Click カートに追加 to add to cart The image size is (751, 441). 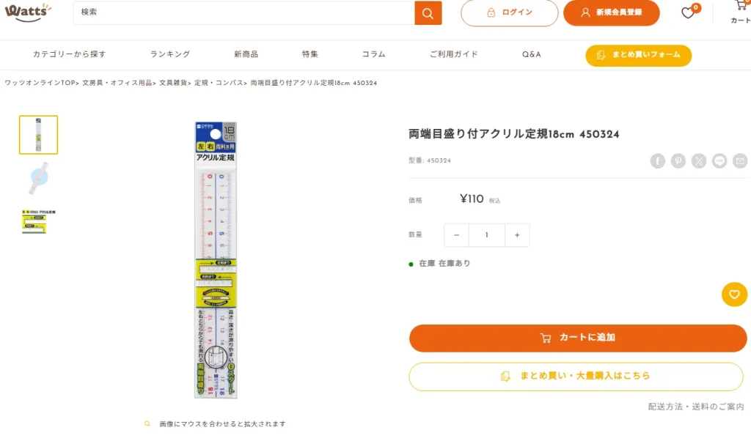pyautogui.click(x=577, y=338)
